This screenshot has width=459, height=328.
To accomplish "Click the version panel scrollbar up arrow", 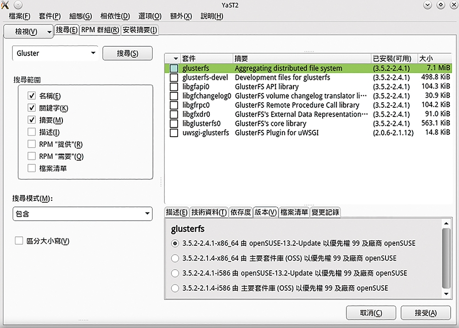I will pyautogui.click(x=446, y=223).
